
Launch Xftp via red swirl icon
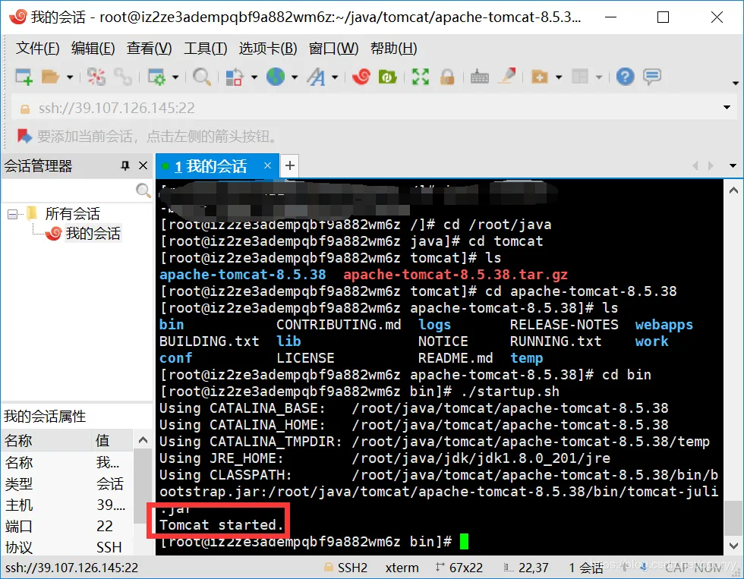pos(361,77)
